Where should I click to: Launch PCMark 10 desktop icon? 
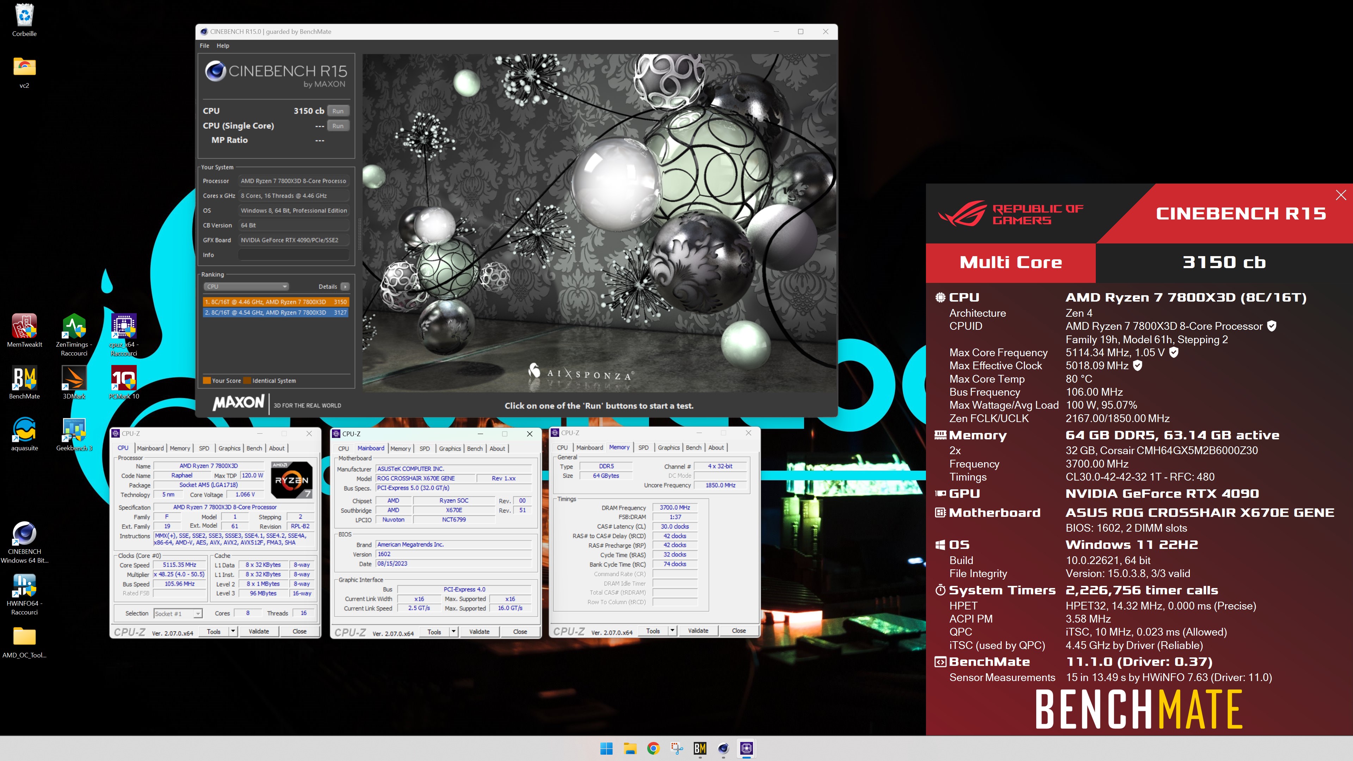coord(124,378)
